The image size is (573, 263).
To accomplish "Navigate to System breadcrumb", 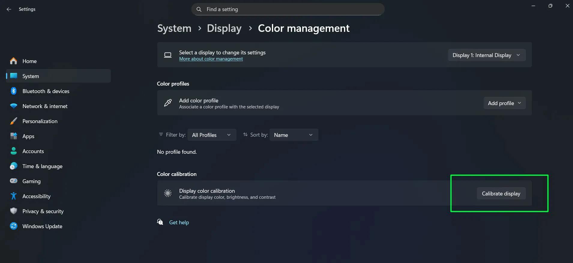I will tap(174, 28).
